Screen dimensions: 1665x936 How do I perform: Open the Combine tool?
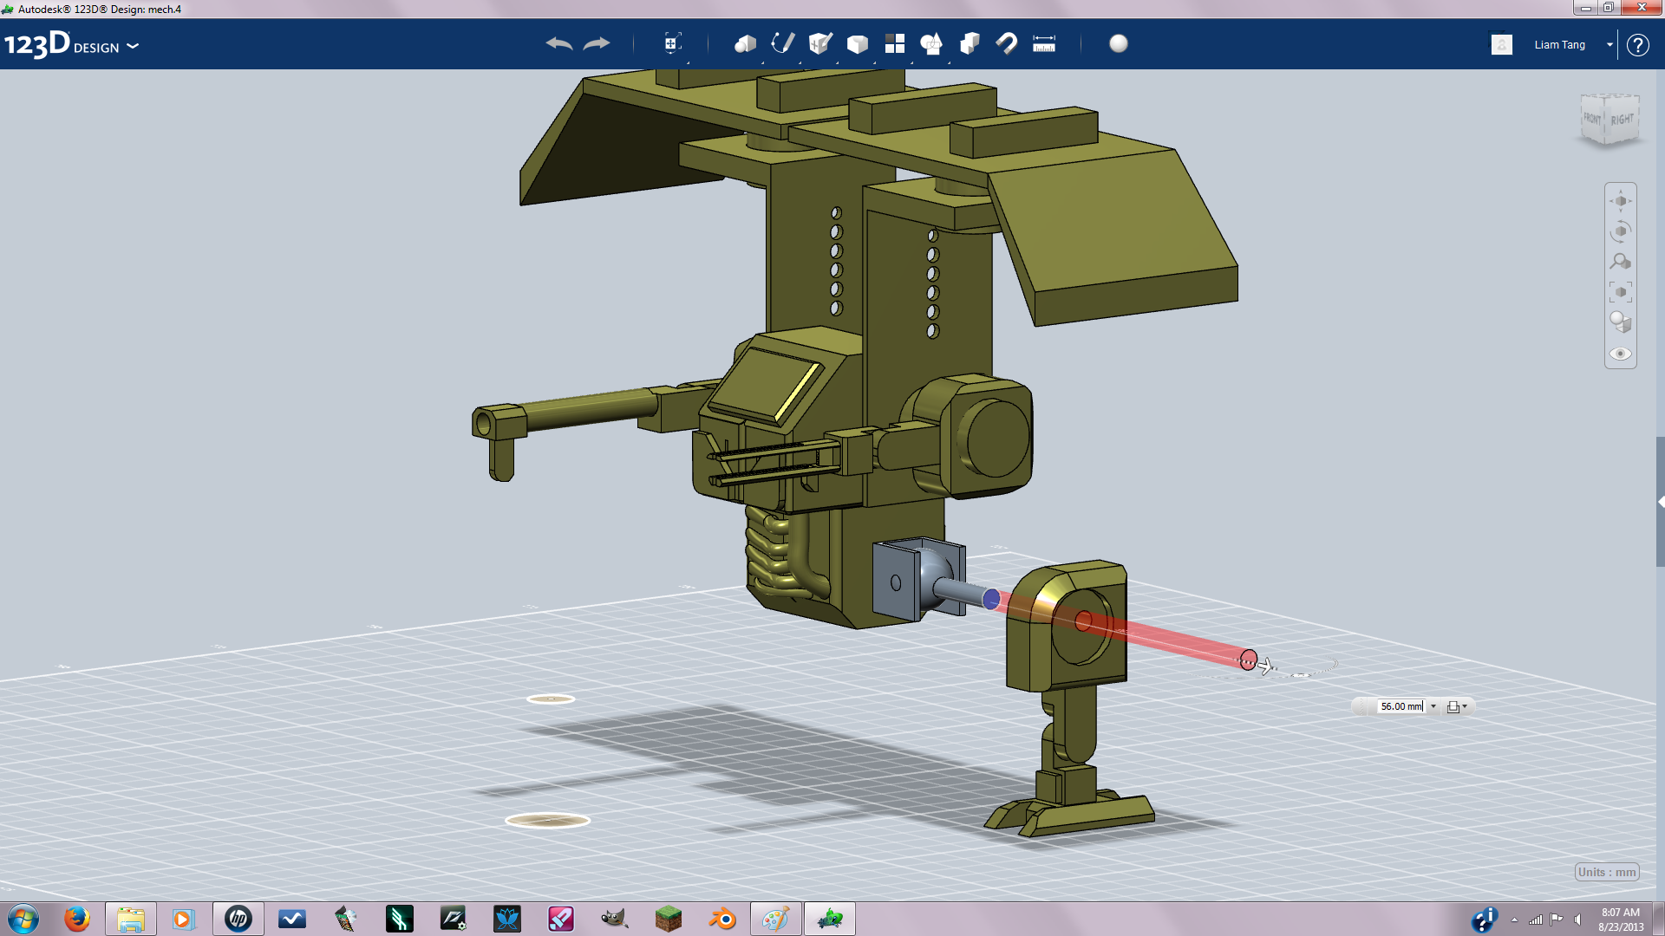970,43
